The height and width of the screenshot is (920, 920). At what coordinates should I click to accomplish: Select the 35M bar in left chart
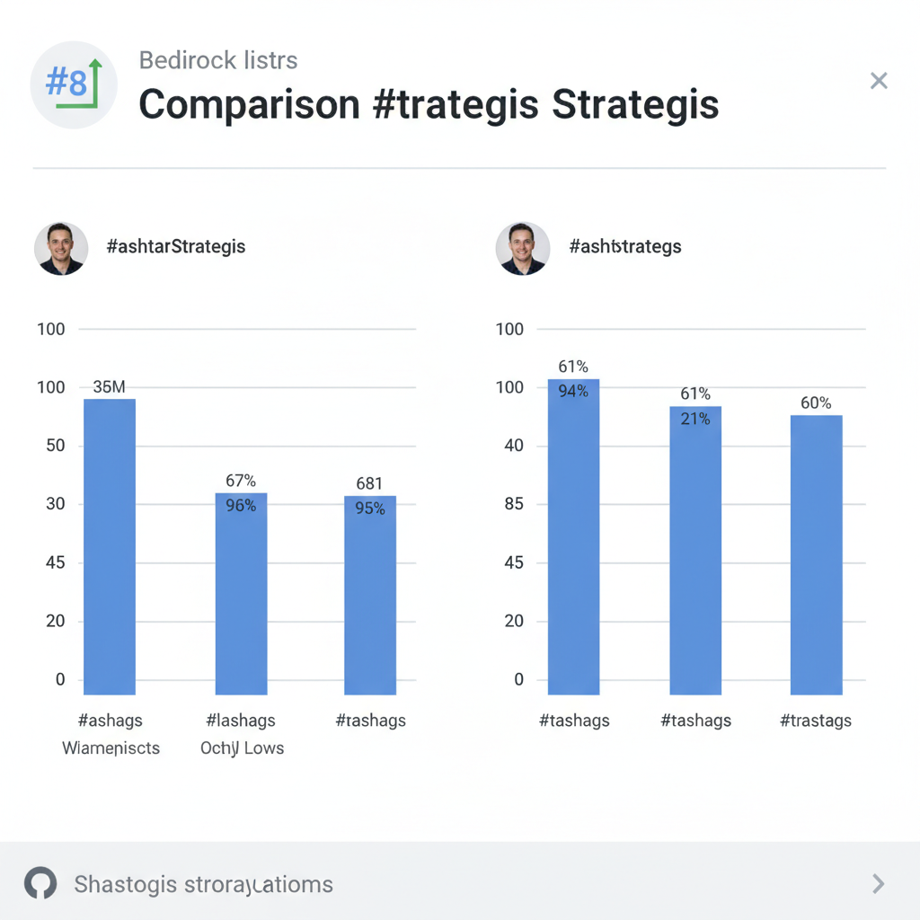(x=110, y=546)
